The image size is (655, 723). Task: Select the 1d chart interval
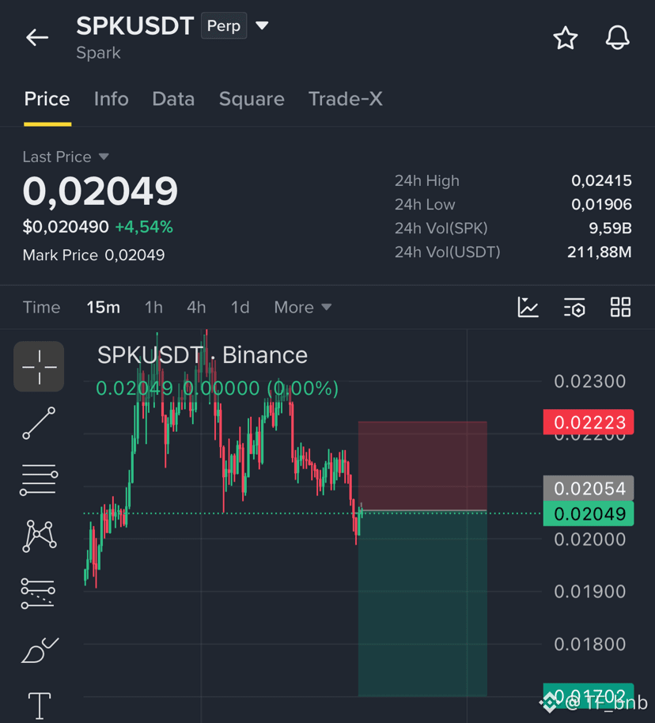240,307
